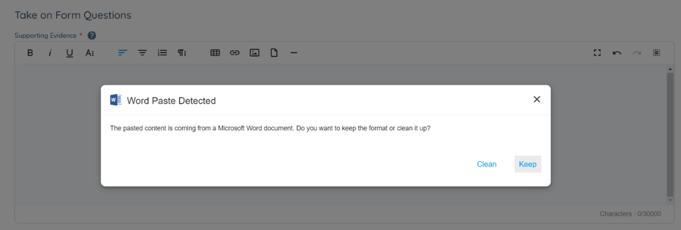This screenshot has height=230, width=681.
Task: Click the 'Characters : 0/30000' counter
Action: click(x=630, y=214)
